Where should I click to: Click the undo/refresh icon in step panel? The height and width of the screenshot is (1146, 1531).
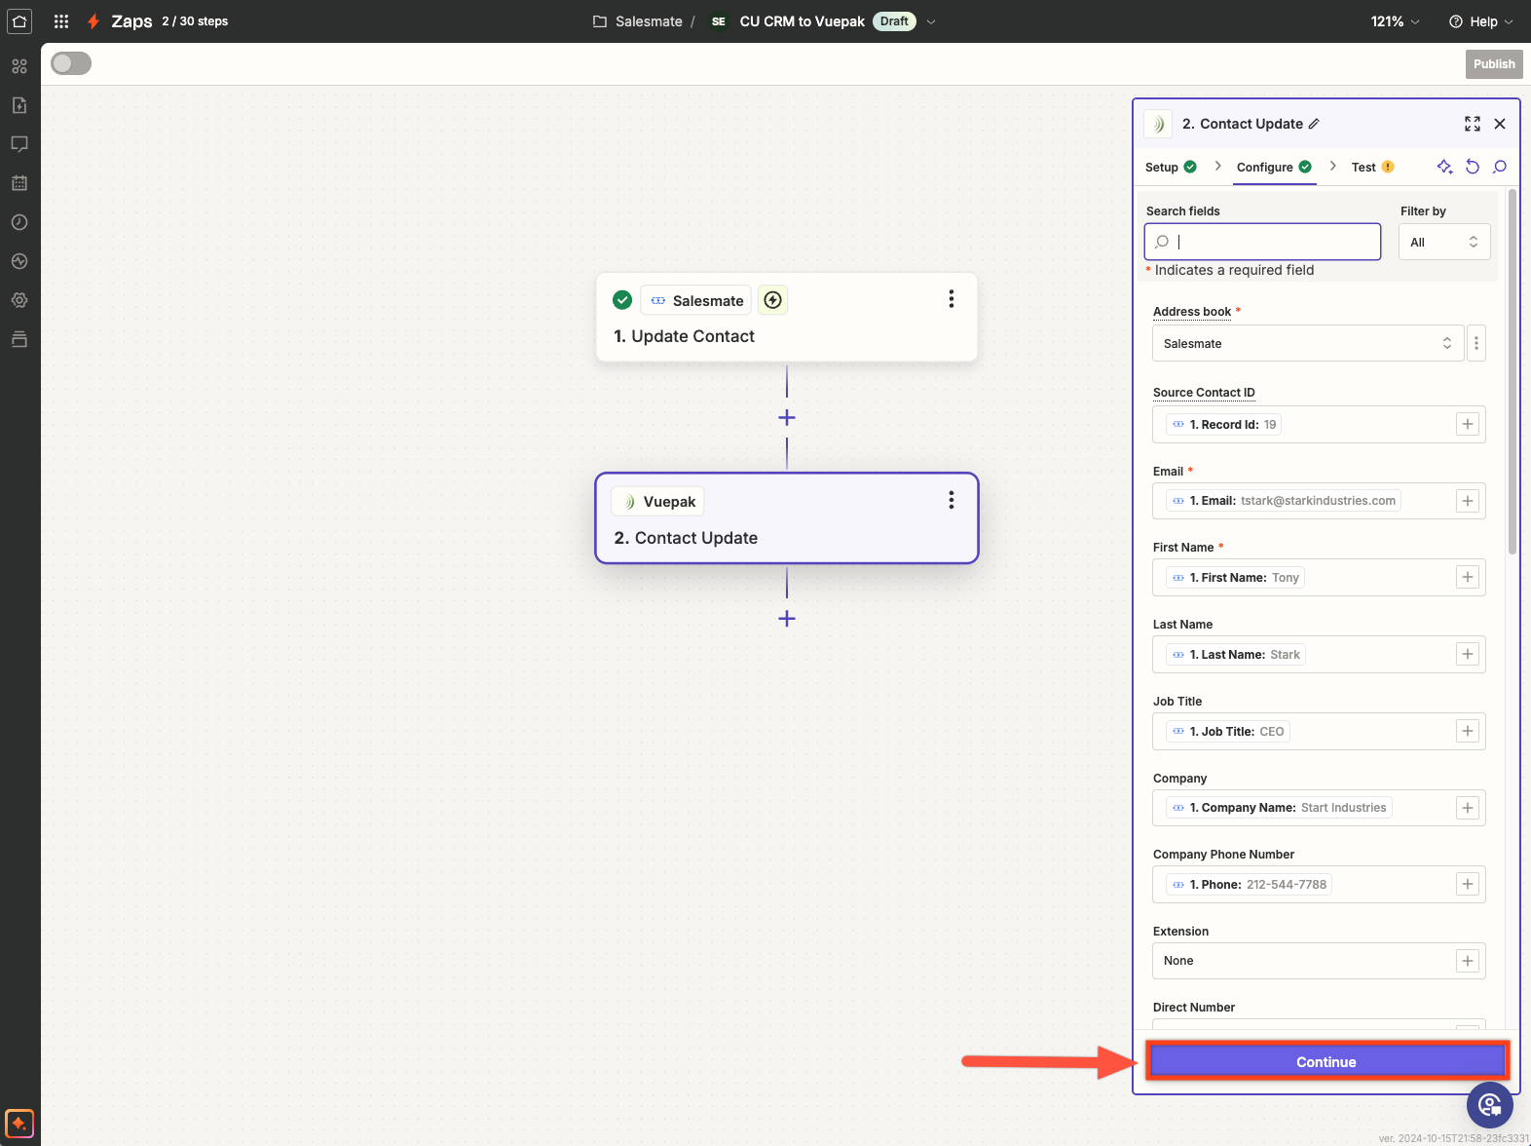click(1473, 167)
